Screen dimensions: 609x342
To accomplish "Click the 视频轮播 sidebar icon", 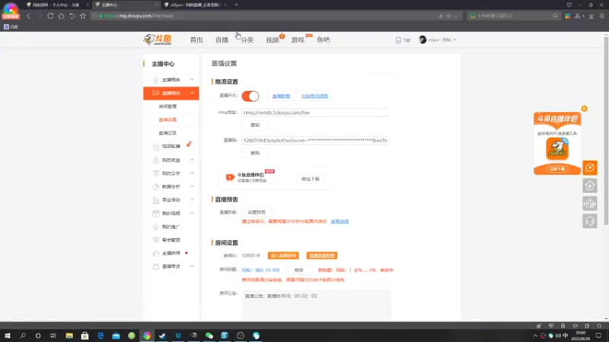I will coord(156,147).
